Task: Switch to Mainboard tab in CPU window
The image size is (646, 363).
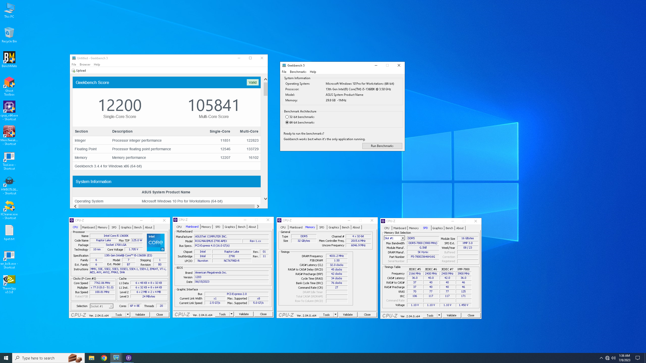Action: [88, 227]
